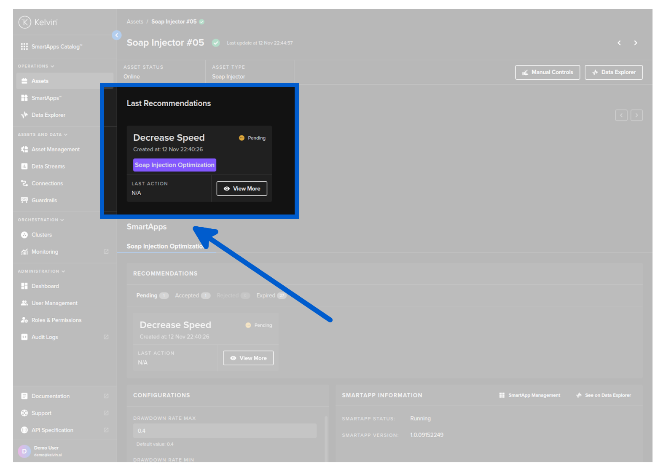This screenshot has width=666, height=472.
Task: Click the Kelvin logo icon
Action: pyautogui.click(x=25, y=22)
